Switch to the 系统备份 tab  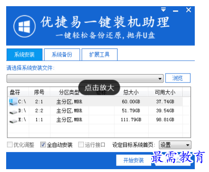coord(62,55)
